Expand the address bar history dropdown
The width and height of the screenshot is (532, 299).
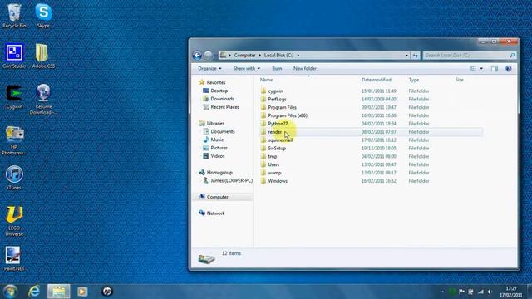click(406, 56)
